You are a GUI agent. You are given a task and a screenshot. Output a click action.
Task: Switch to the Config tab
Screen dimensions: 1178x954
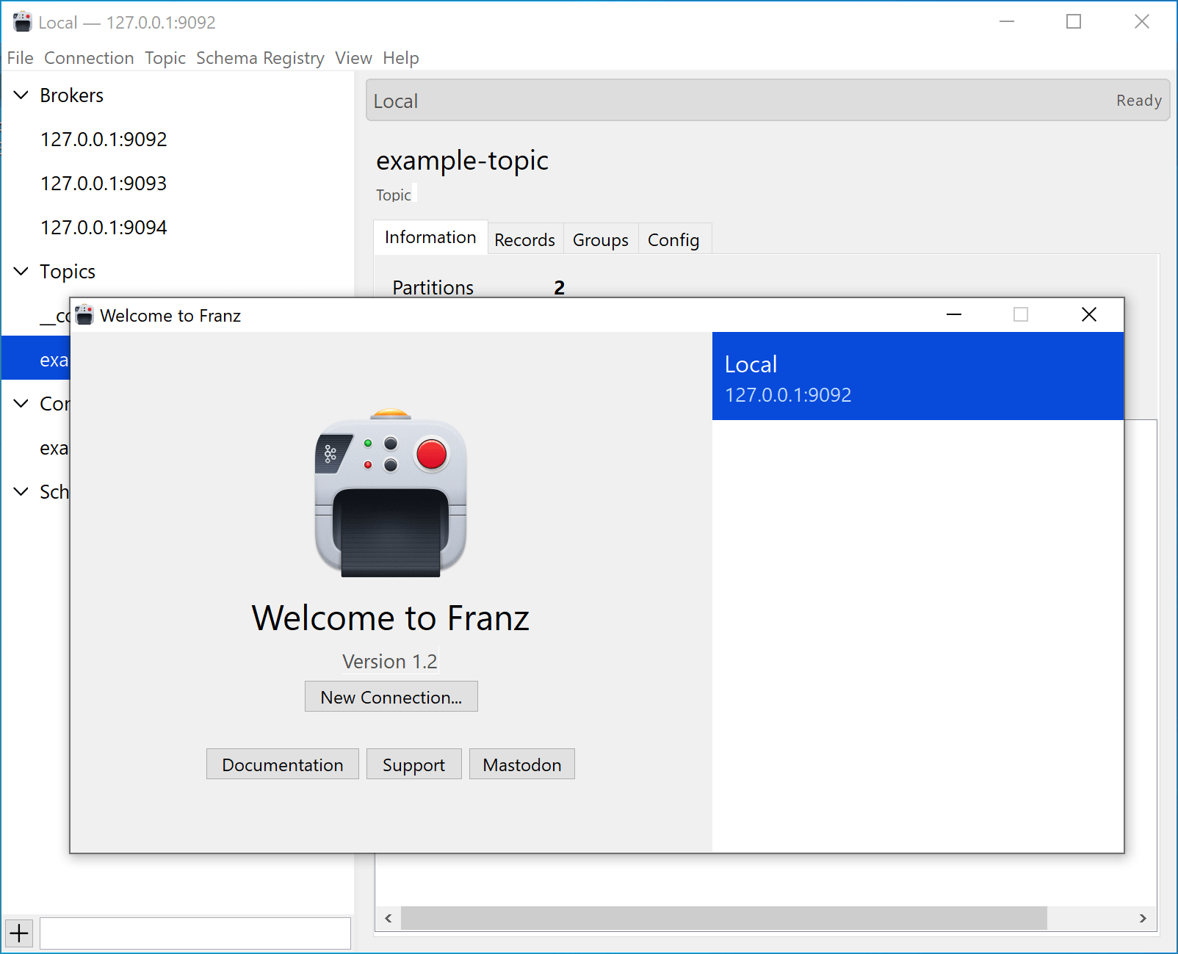[673, 239]
